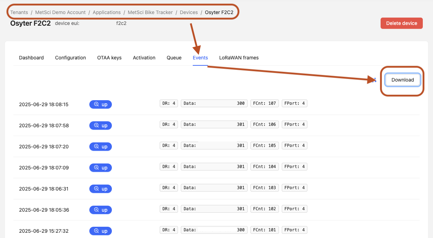Open the 15:27:32 up event

(100, 231)
